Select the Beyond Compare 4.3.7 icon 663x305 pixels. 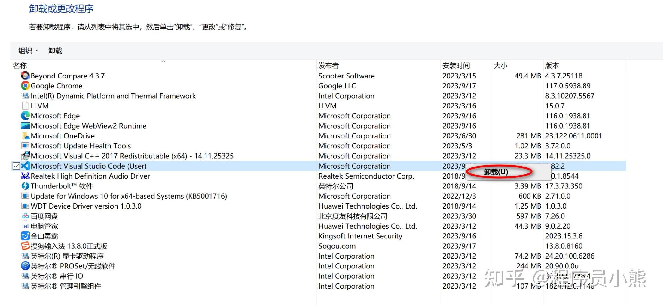click(x=25, y=76)
